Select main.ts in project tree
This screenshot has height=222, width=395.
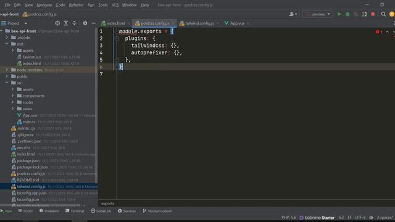tap(29, 122)
